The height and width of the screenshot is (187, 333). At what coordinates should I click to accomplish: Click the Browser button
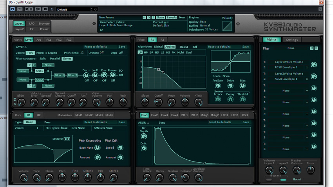pyautogui.click(x=44, y=23)
